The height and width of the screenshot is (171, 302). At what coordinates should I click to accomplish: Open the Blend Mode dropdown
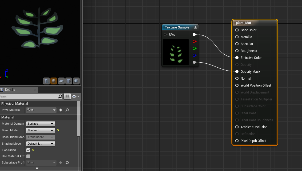(x=41, y=130)
